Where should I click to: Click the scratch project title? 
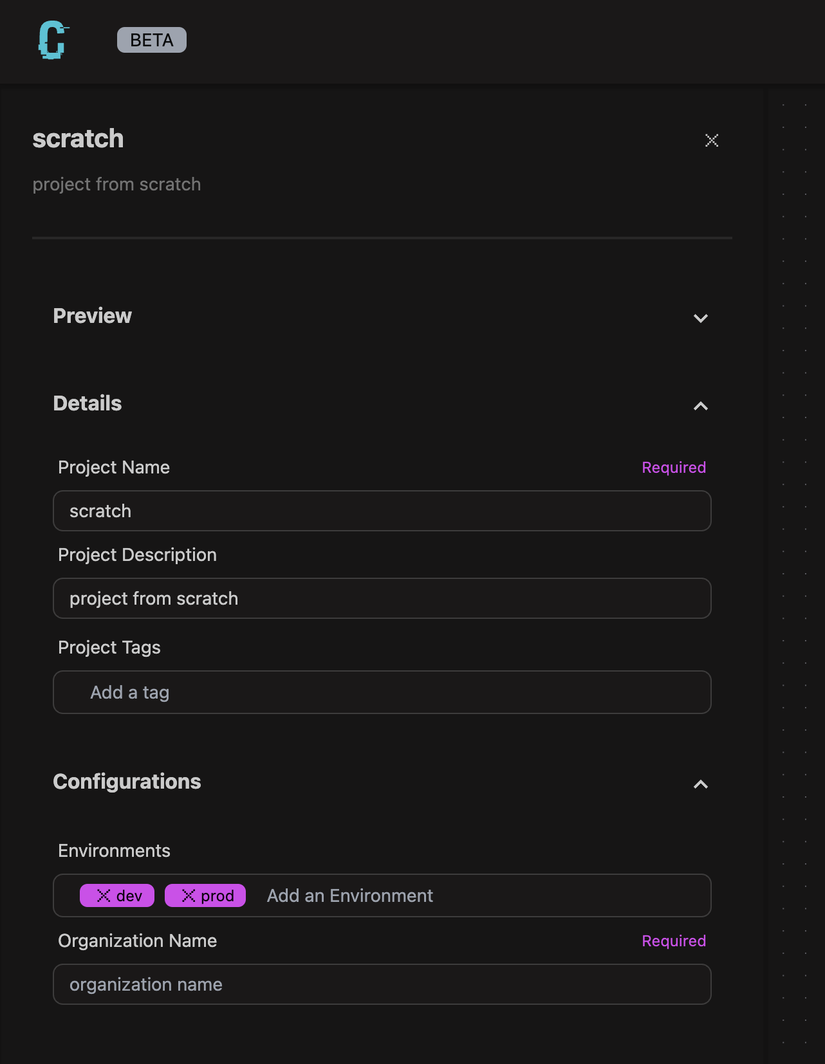click(x=78, y=139)
